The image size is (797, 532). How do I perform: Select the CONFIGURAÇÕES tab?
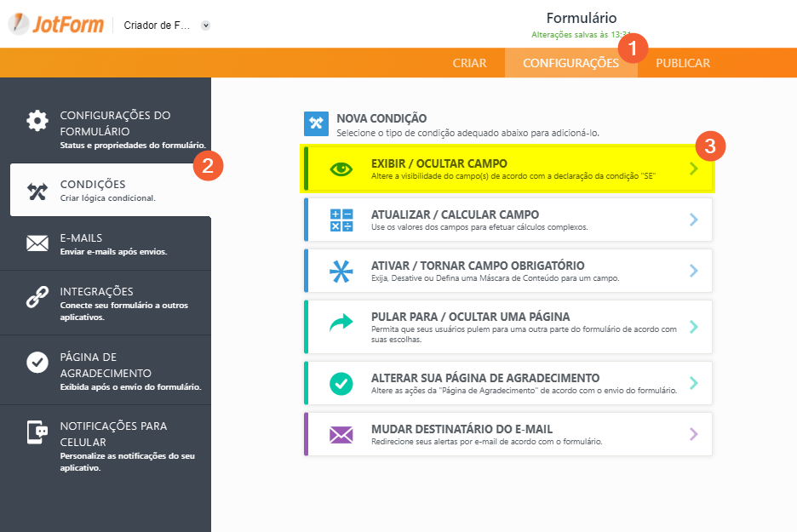pyautogui.click(x=571, y=63)
